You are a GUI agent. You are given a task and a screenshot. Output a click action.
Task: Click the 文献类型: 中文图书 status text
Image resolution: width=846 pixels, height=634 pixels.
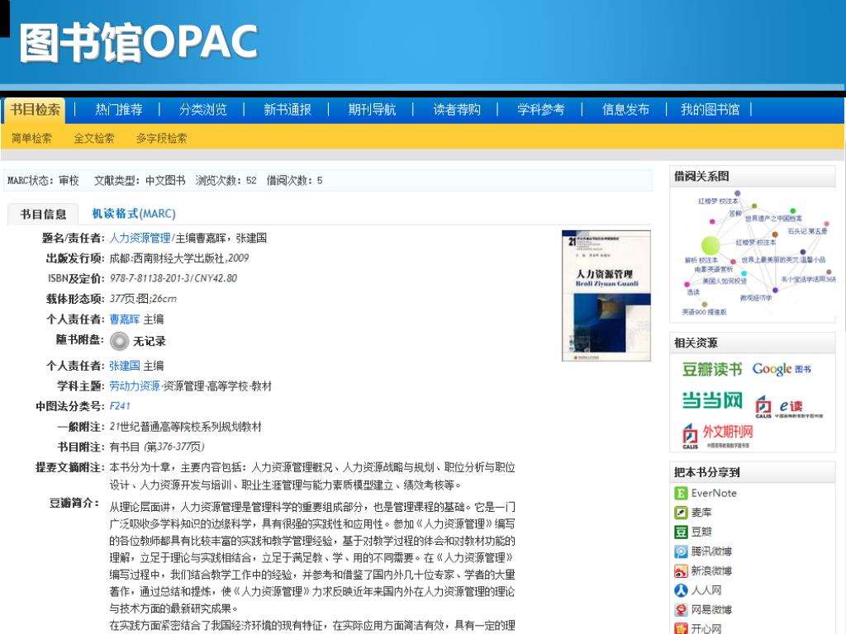[x=140, y=181]
